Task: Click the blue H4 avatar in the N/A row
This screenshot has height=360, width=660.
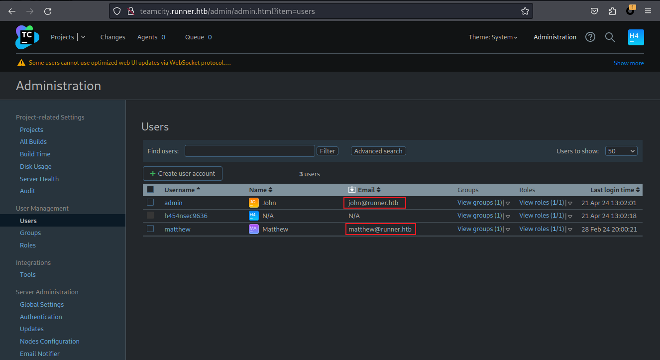Action: pos(254,216)
